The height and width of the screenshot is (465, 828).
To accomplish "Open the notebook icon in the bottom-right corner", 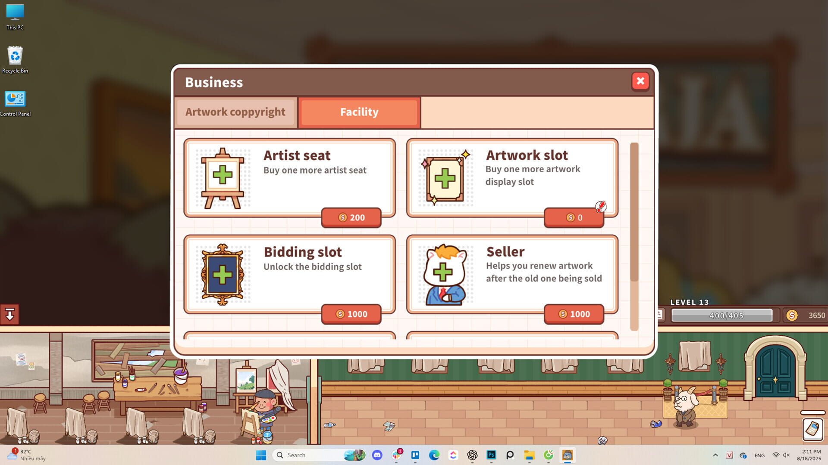I will 812,429.
